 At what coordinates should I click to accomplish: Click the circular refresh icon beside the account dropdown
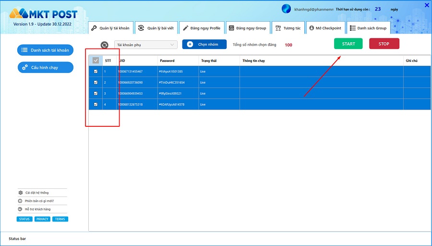click(x=105, y=45)
